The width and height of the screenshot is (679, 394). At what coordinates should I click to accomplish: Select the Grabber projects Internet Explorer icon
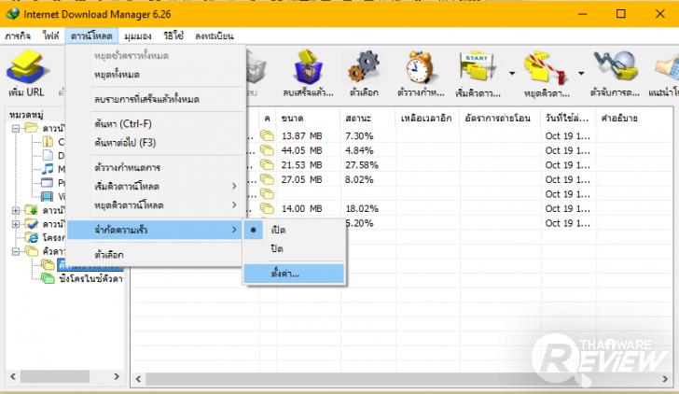32,237
